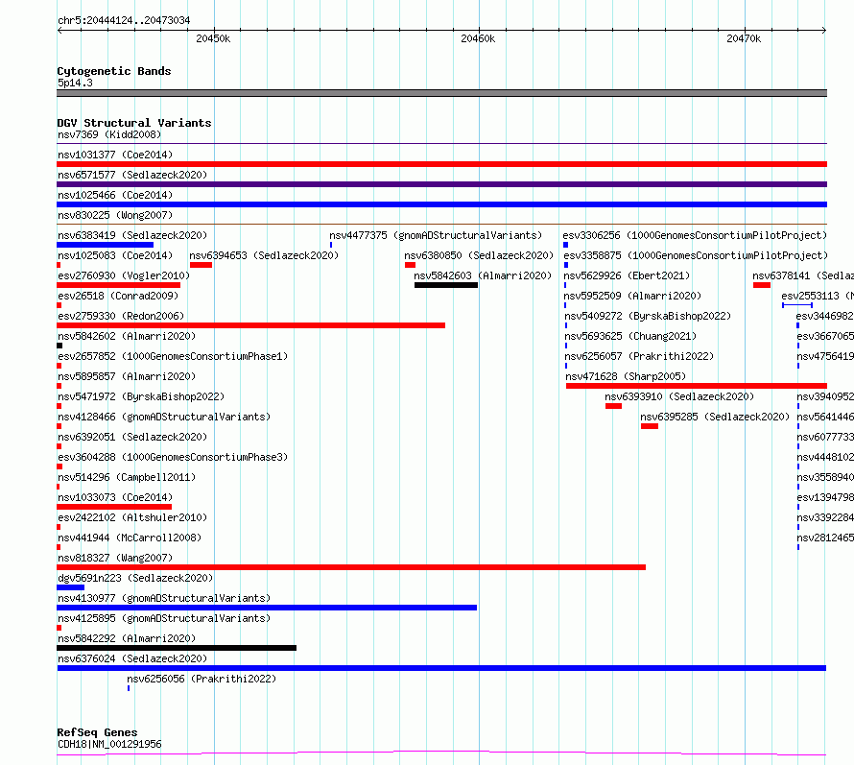Click the red esv2759330 (Redon2006) bar
Image resolution: width=854 pixels, height=765 pixels.
(x=251, y=325)
